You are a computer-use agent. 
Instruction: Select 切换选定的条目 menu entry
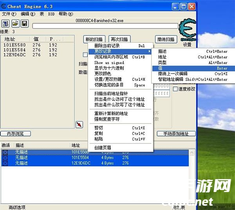[120, 85]
